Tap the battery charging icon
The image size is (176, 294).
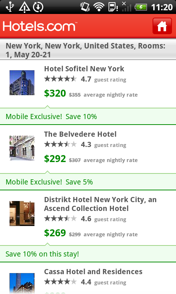coord(141,7)
